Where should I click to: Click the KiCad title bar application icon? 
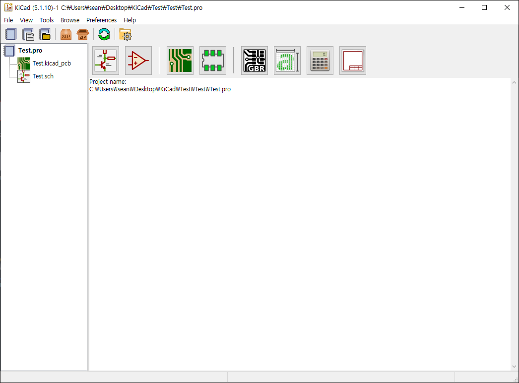point(8,7)
